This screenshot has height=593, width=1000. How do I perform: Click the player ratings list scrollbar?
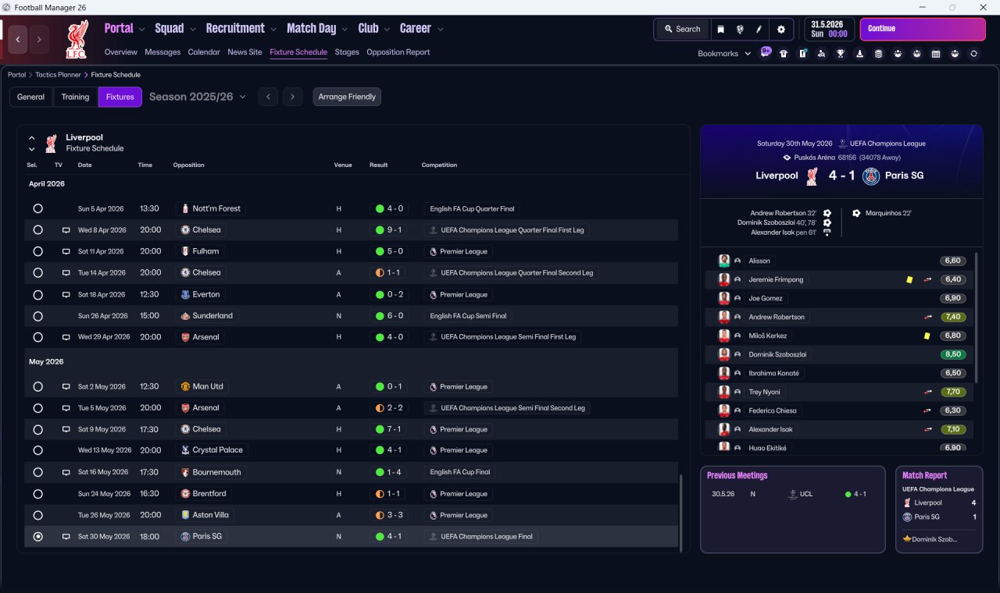976,316
